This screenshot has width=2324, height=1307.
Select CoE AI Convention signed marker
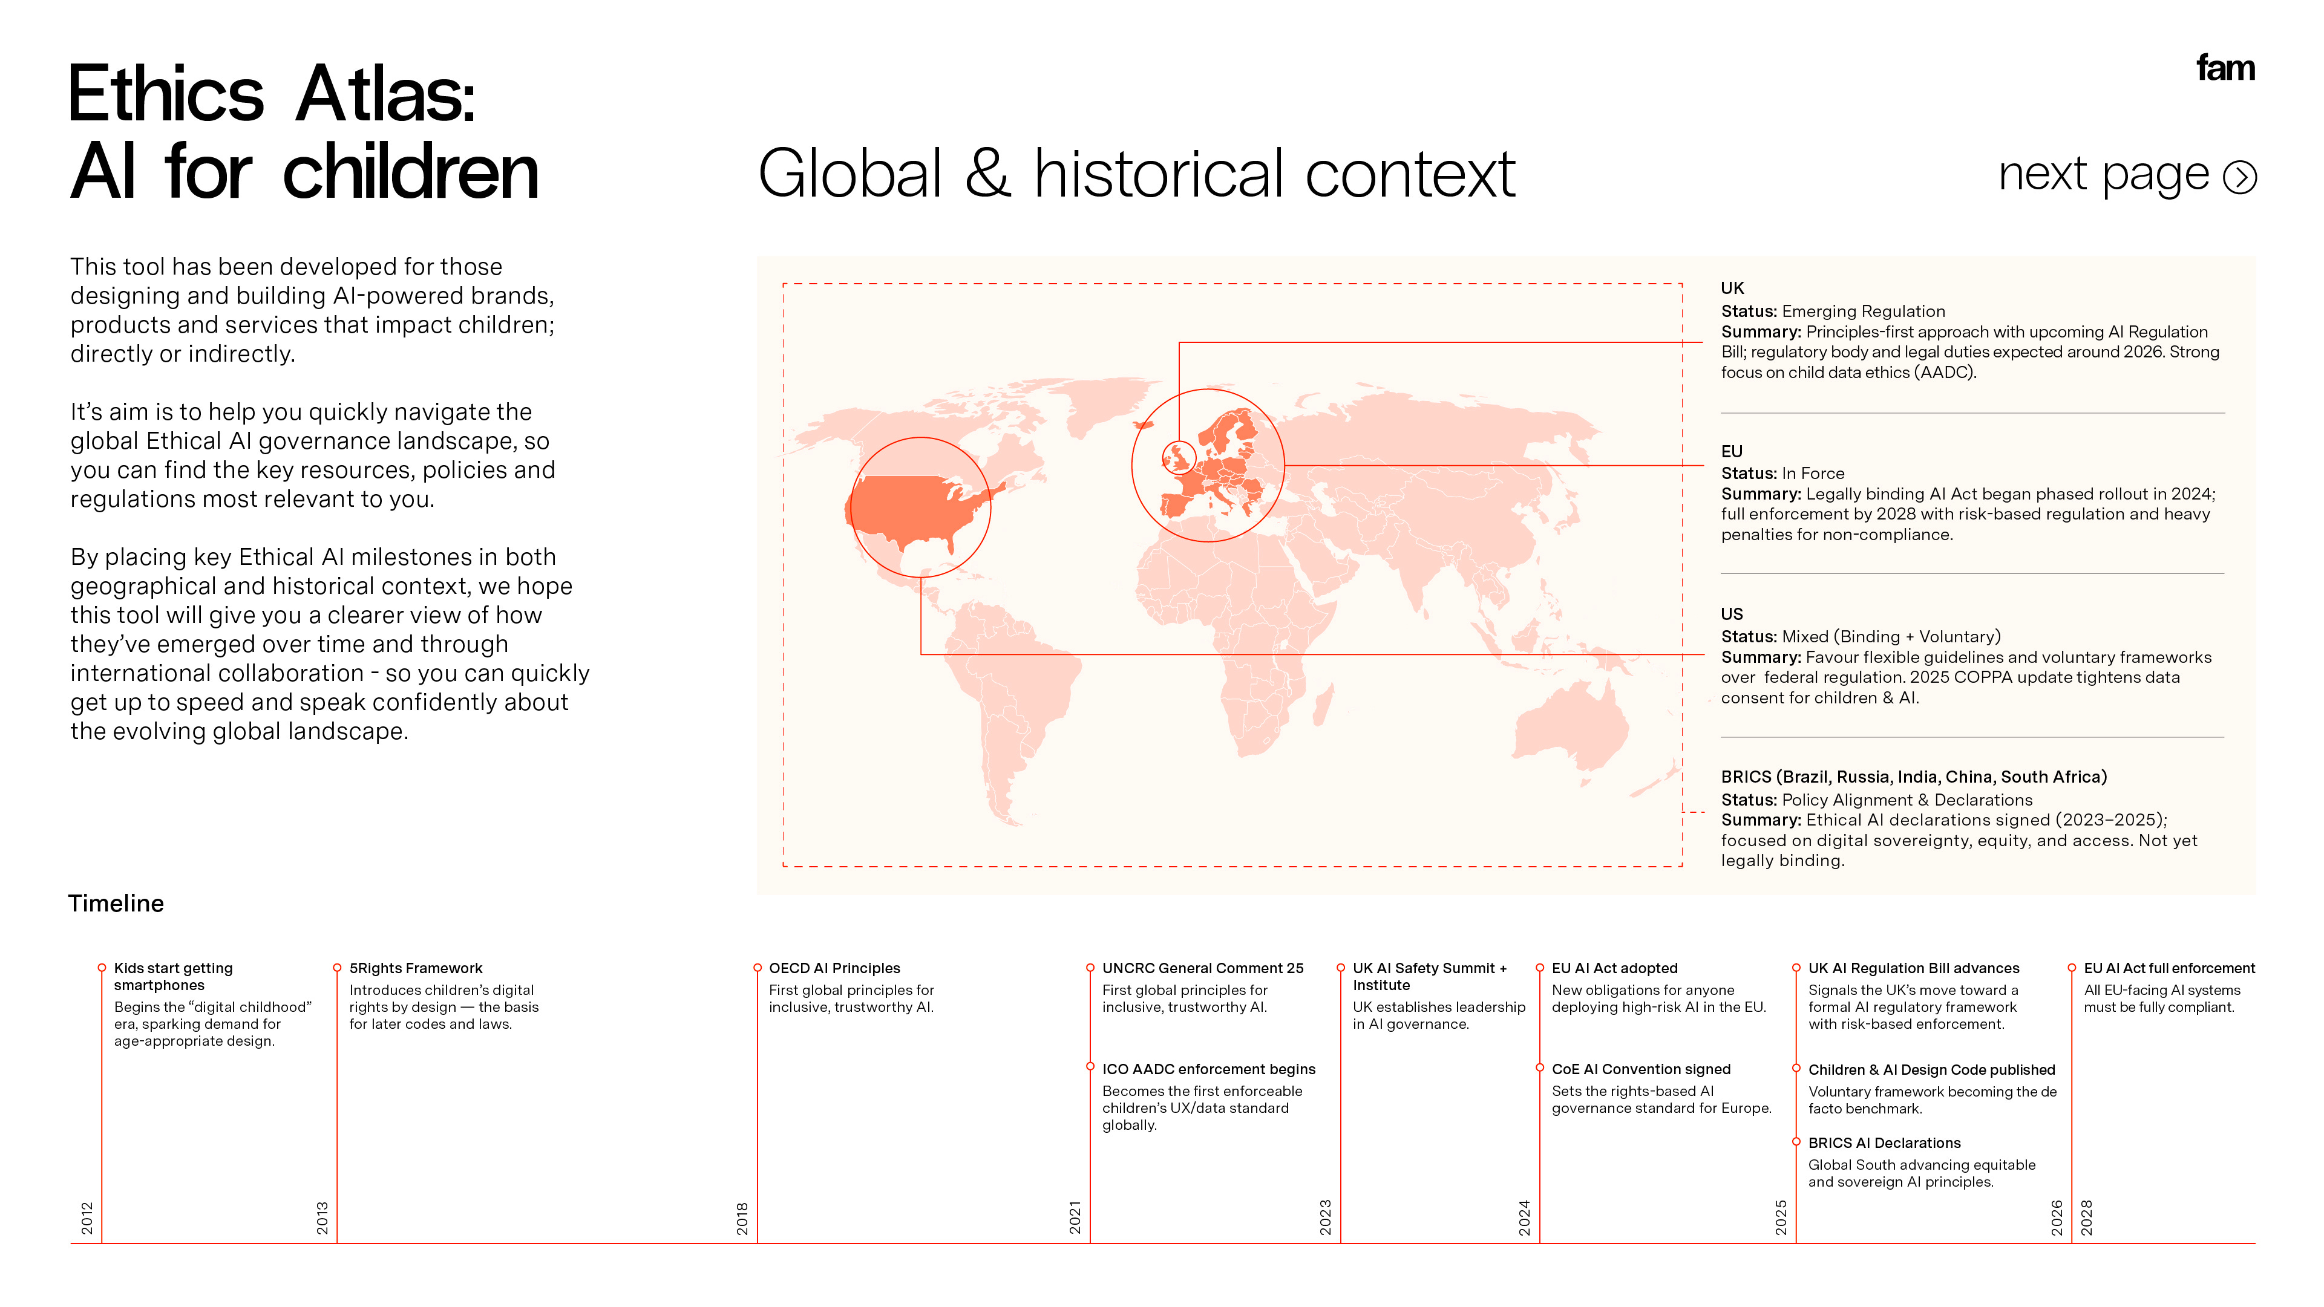pyautogui.click(x=1540, y=1068)
